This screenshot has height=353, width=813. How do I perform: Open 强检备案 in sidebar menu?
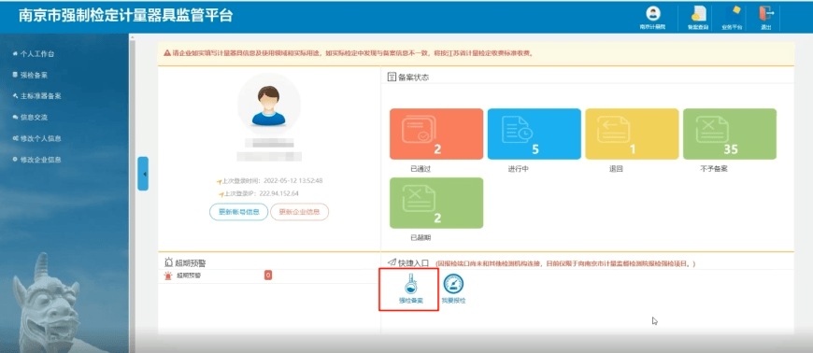tap(31, 75)
